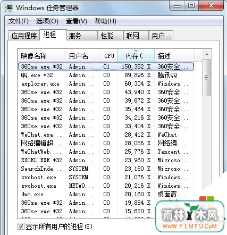Select the 360se.exe process using 150,352 K
Screen dimensions: 227x235
106,66
